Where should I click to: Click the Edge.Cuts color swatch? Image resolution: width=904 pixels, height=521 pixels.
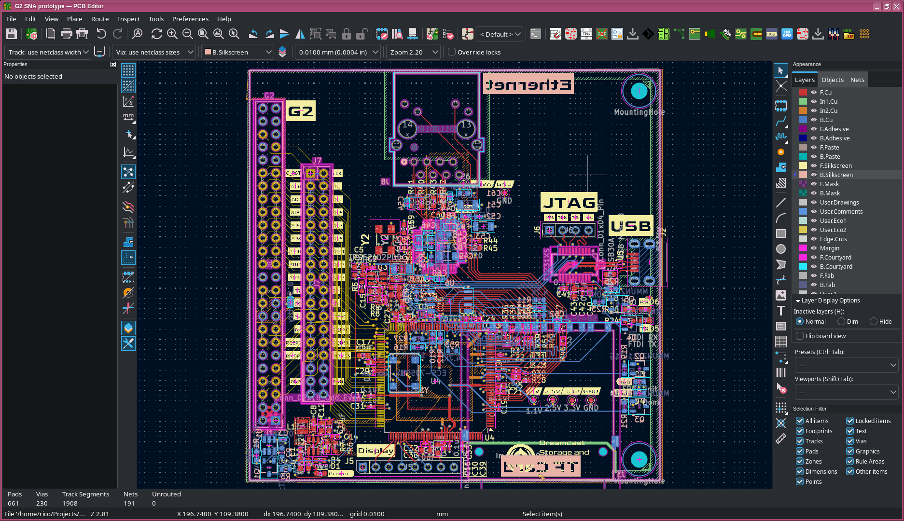(x=803, y=239)
